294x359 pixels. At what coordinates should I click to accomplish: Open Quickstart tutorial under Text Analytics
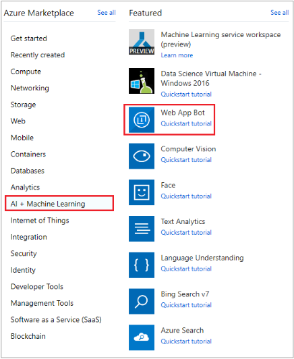(186, 233)
